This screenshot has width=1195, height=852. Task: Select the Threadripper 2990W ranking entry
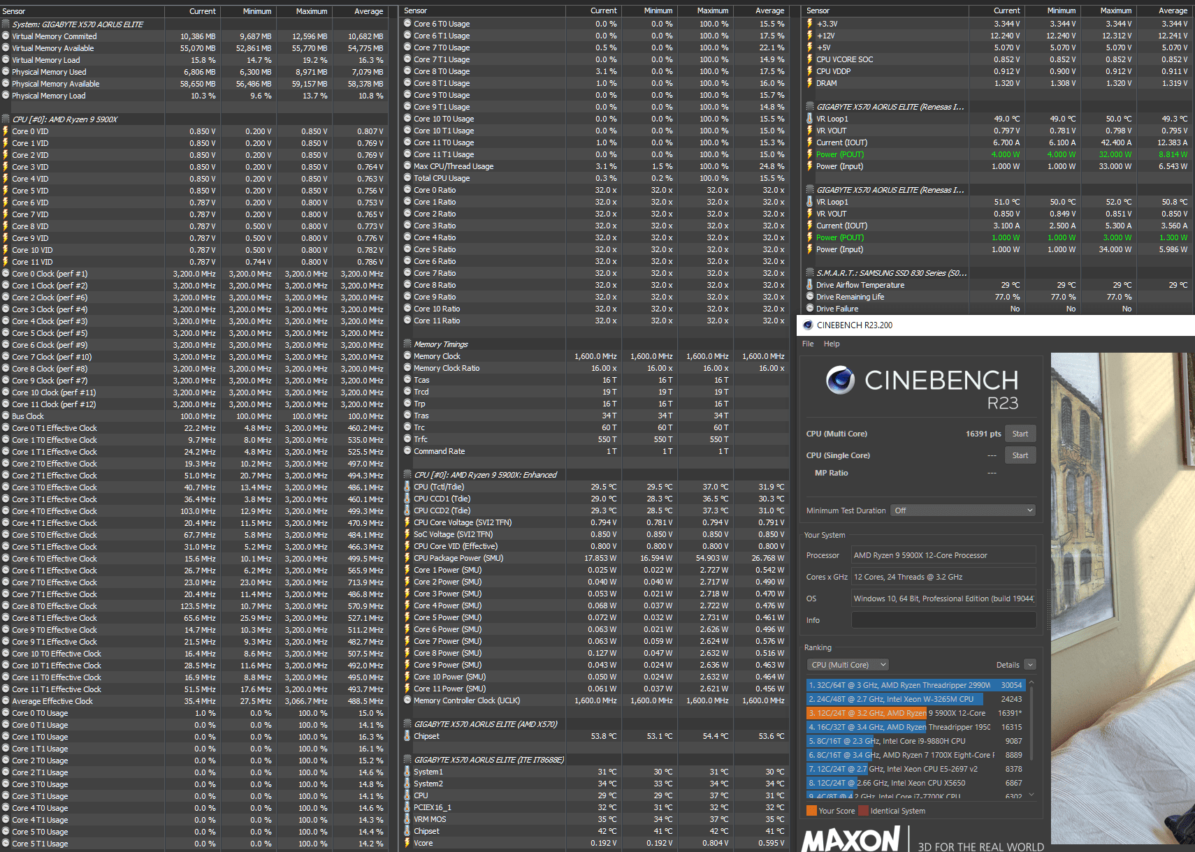(x=915, y=685)
